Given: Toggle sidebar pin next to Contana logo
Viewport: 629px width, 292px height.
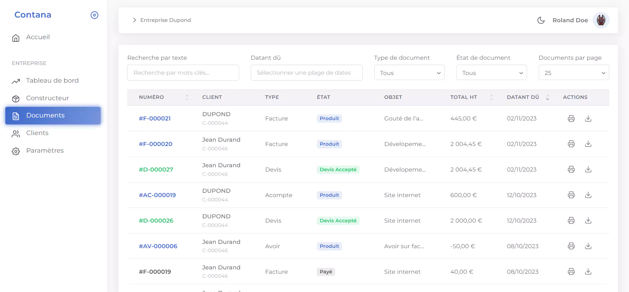Looking at the screenshot, I should 94,15.
